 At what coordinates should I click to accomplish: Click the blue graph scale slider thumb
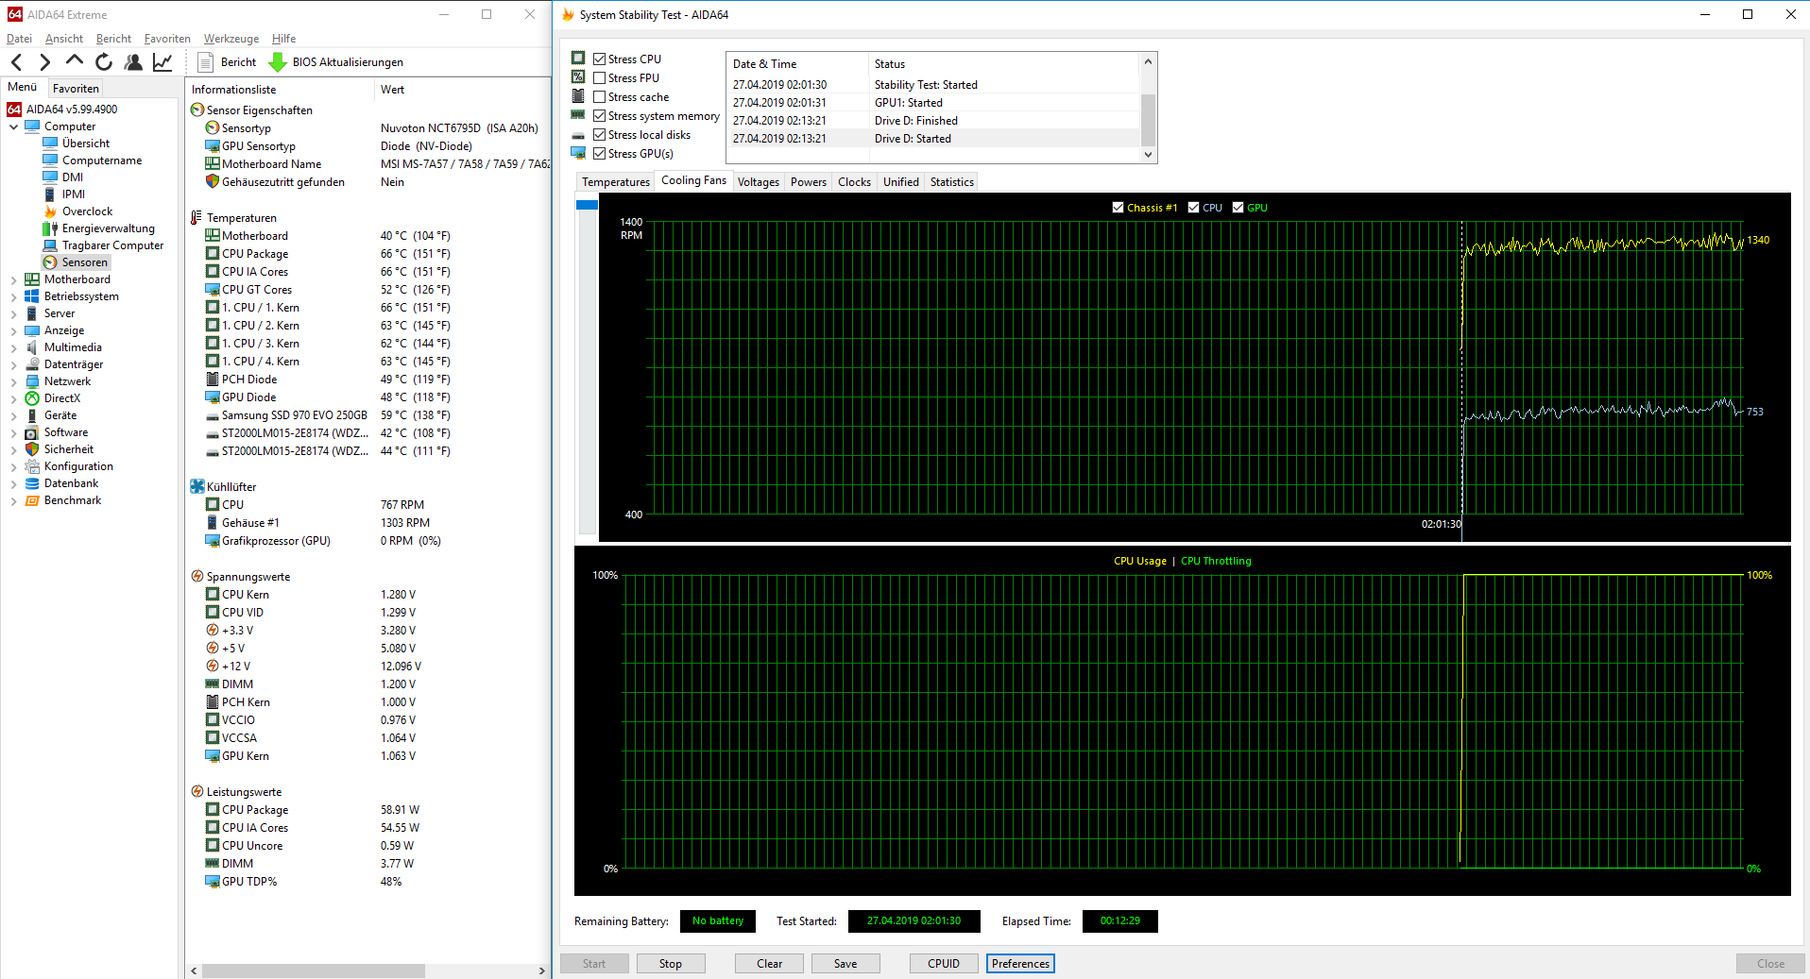coord(587,205)
